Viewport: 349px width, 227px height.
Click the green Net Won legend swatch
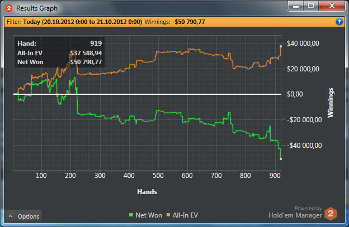(131, 215)
